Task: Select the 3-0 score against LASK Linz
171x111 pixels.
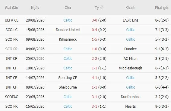Action: [94, 20]
